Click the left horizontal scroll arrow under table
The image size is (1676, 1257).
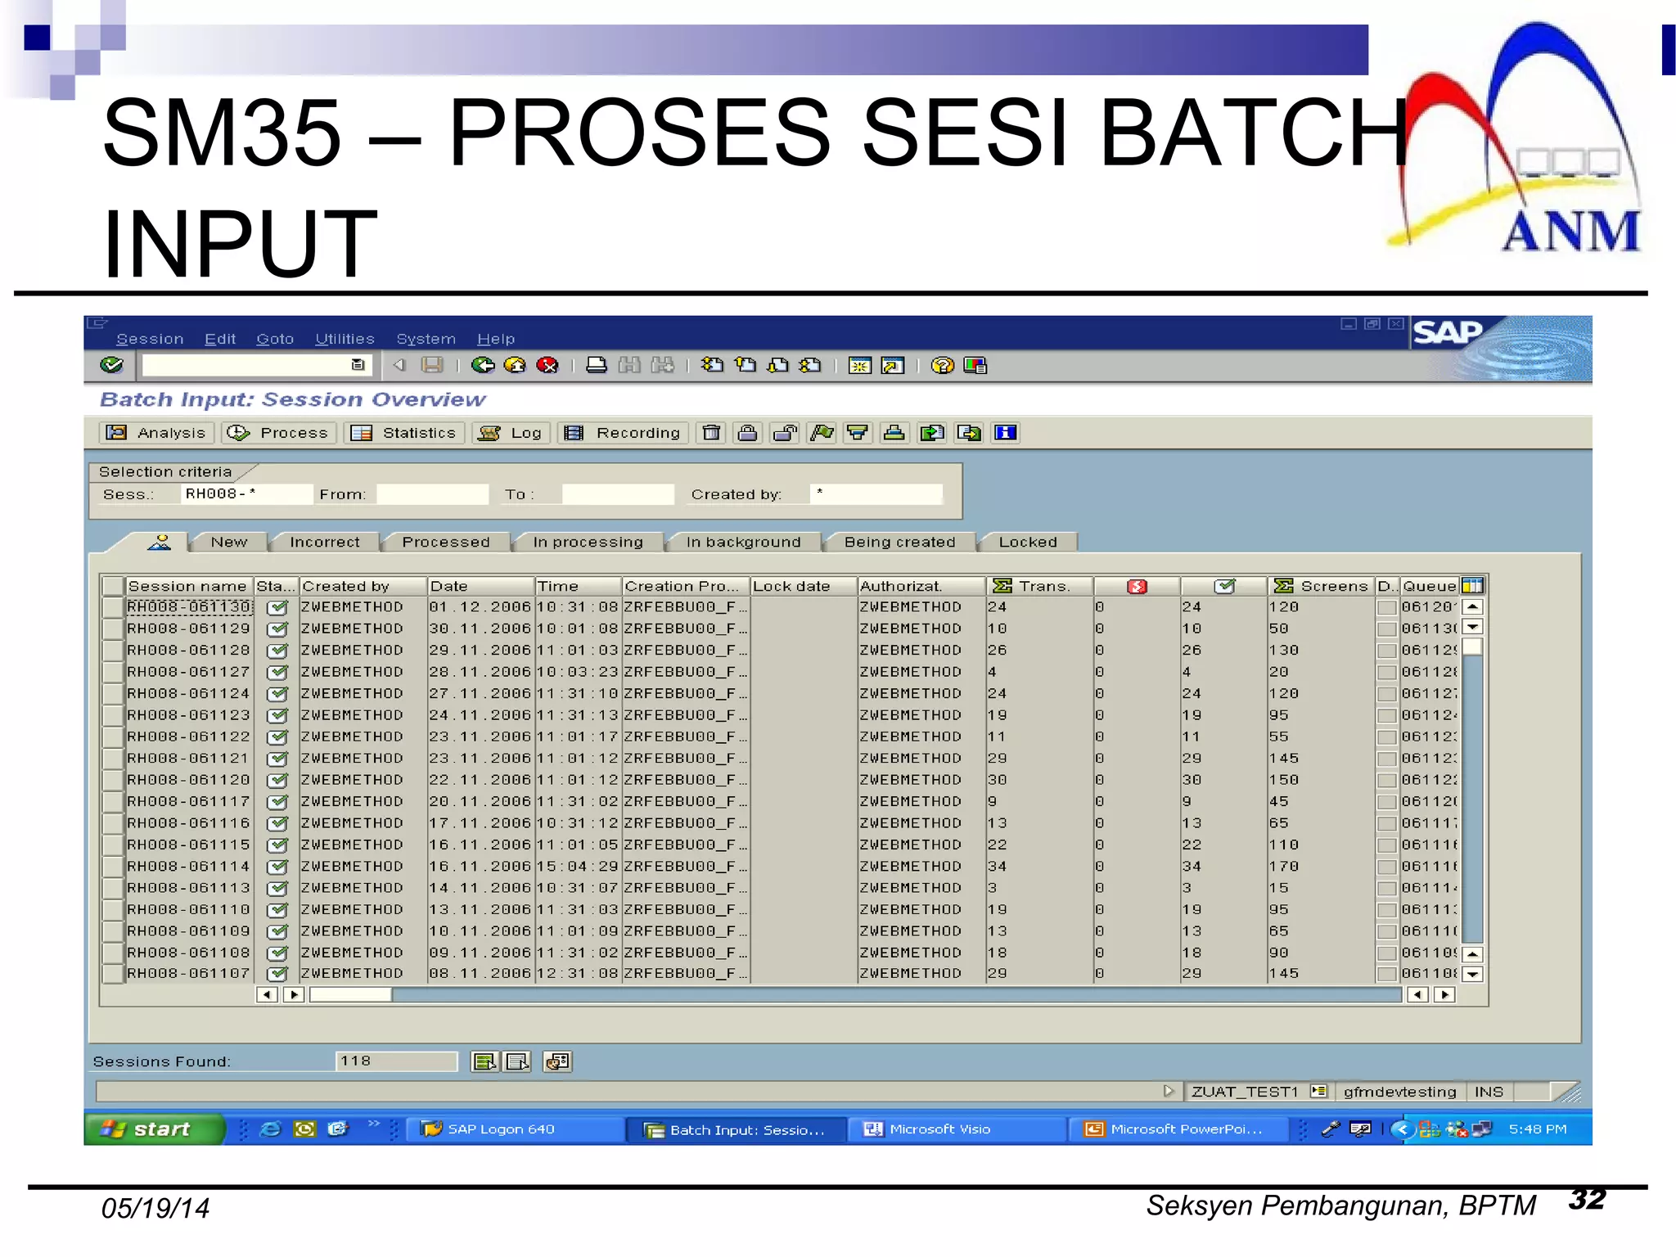(267, 995)
